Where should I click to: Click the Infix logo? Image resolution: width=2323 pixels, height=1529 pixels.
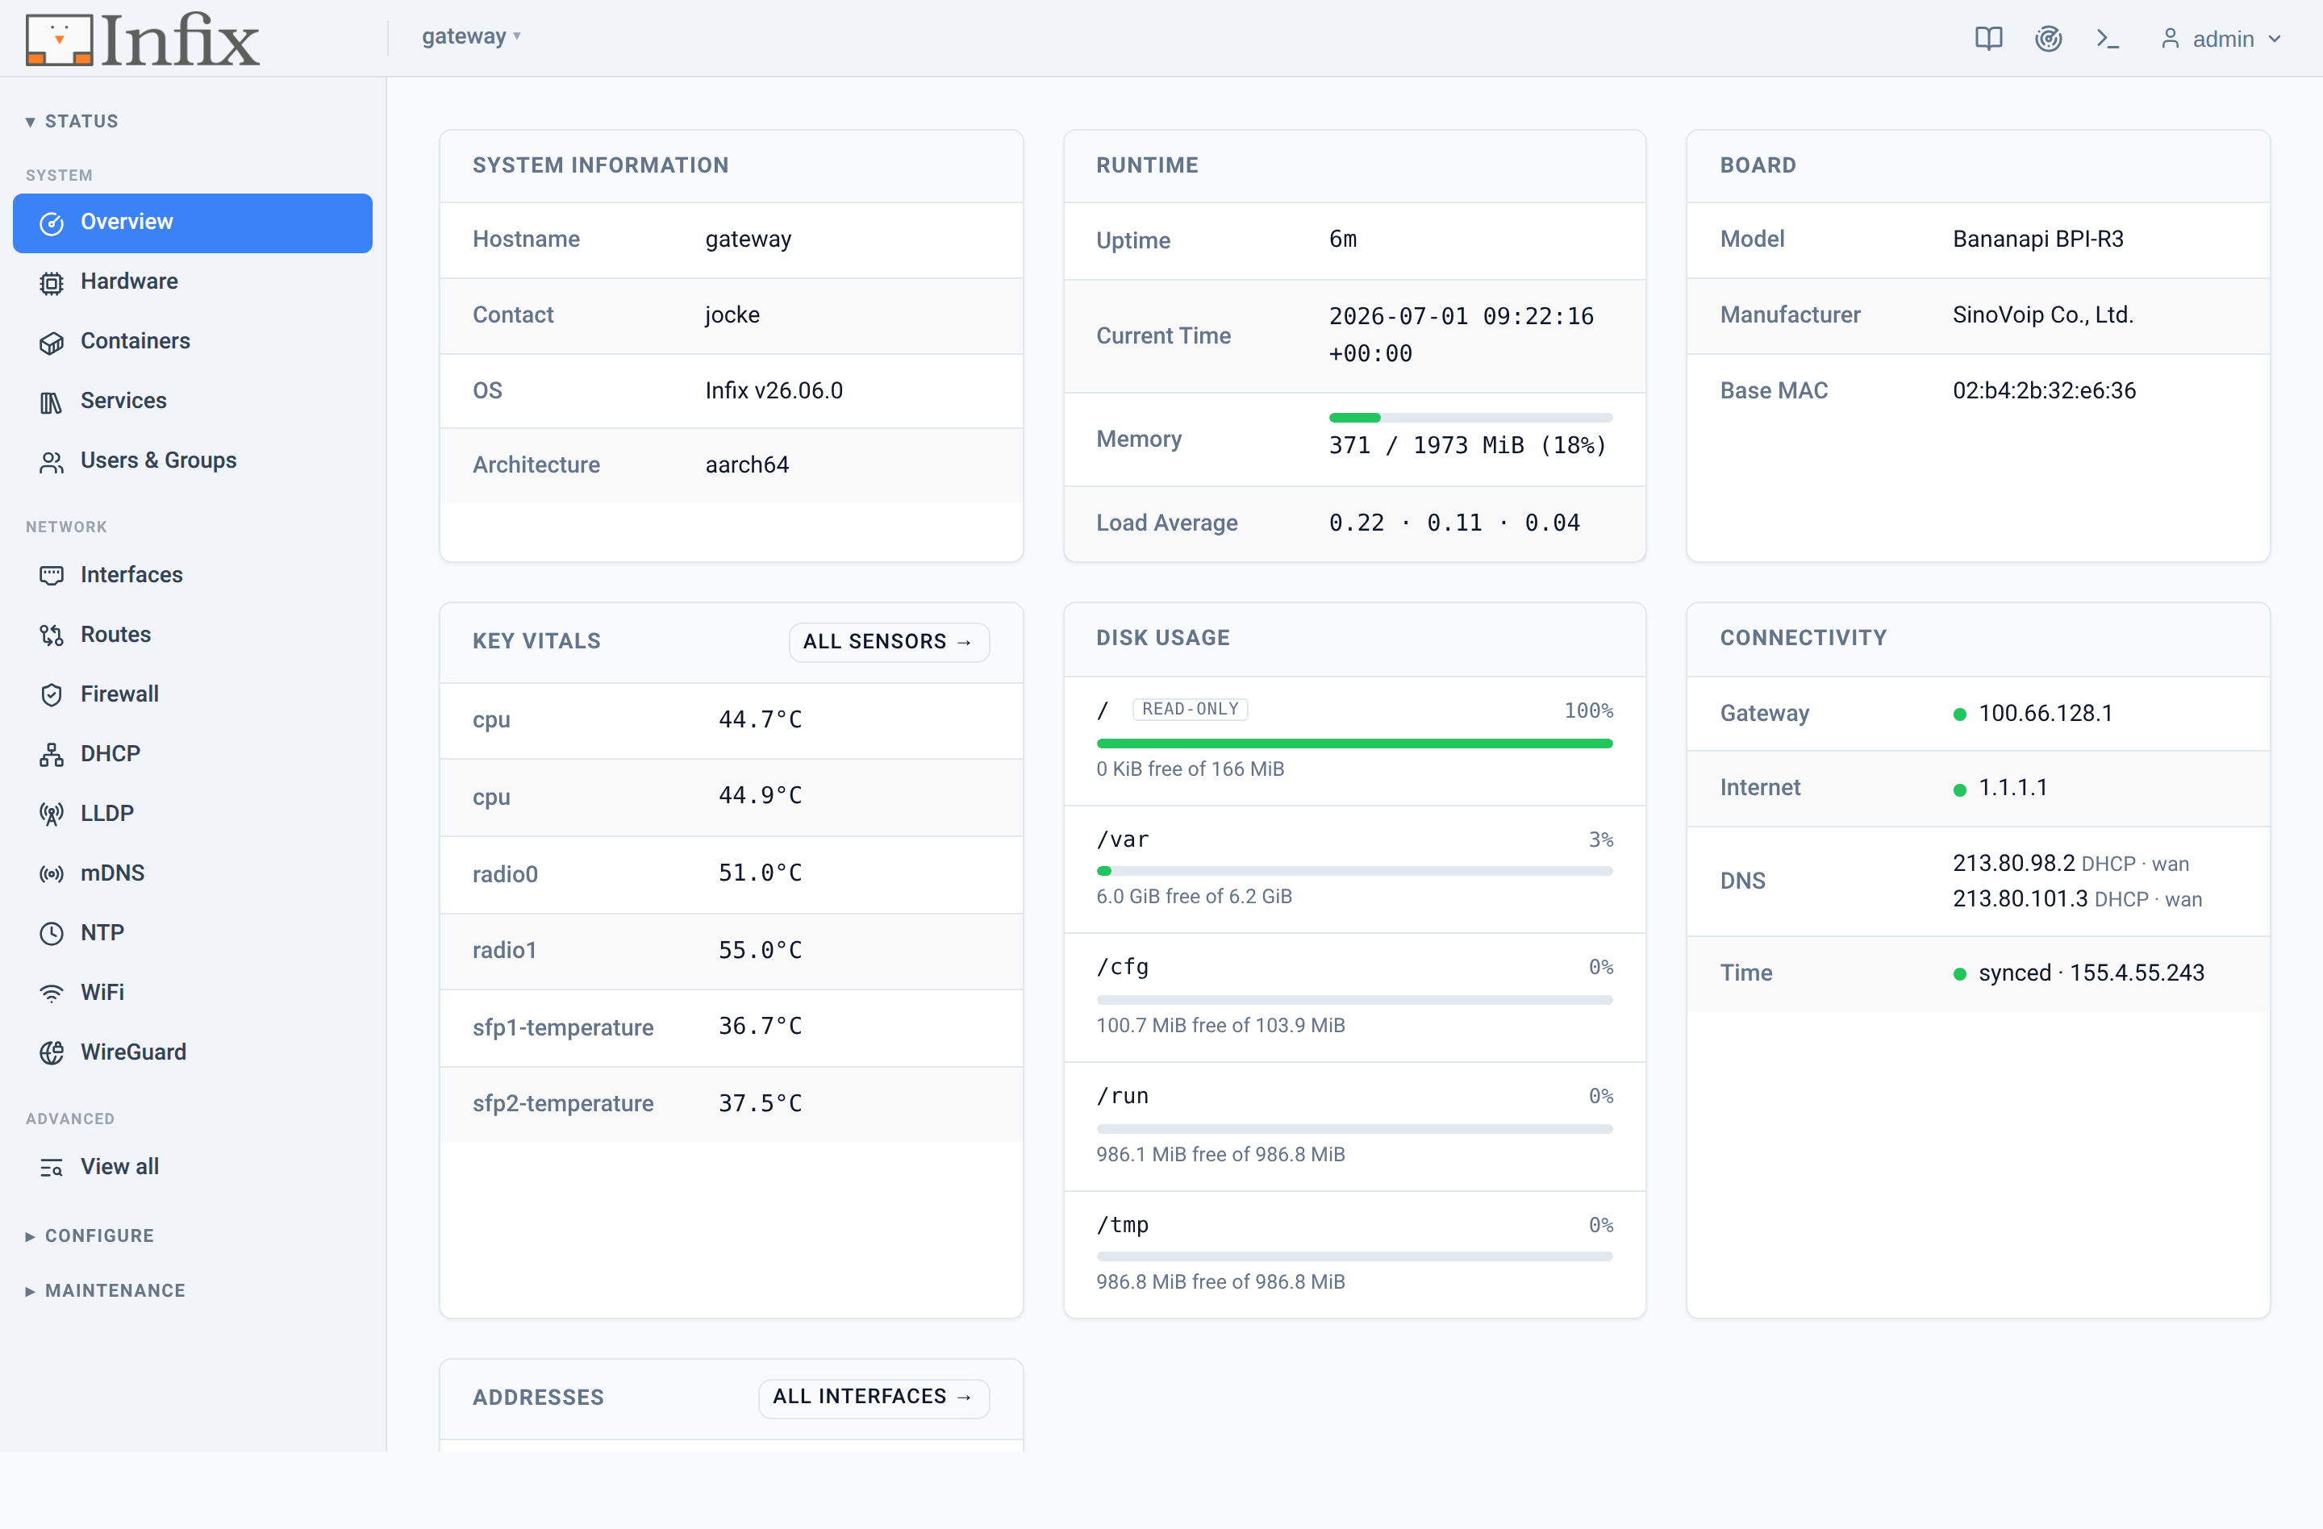144,39
